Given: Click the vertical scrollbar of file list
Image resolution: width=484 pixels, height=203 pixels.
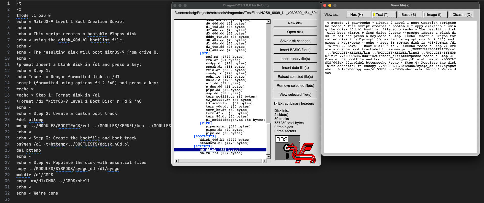Looking at the screenshot, I should 268,77.
